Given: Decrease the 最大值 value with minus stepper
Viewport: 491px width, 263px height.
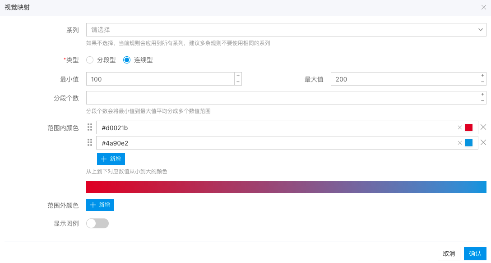Looking at the screenshot, I should 482,82.
